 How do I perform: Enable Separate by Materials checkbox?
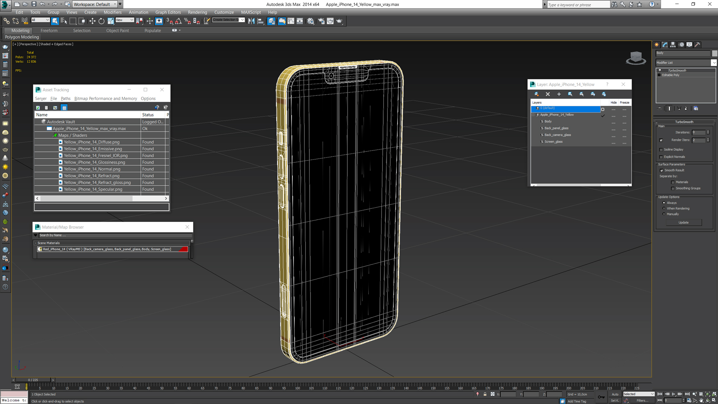(673, 182)
